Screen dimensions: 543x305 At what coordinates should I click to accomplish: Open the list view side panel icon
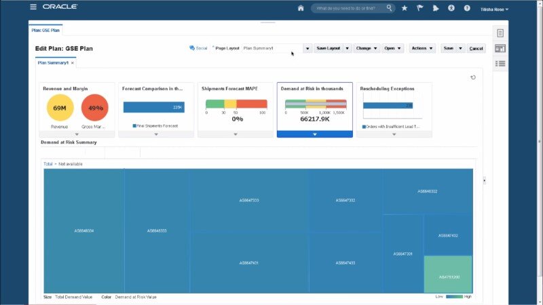[500, 64]
